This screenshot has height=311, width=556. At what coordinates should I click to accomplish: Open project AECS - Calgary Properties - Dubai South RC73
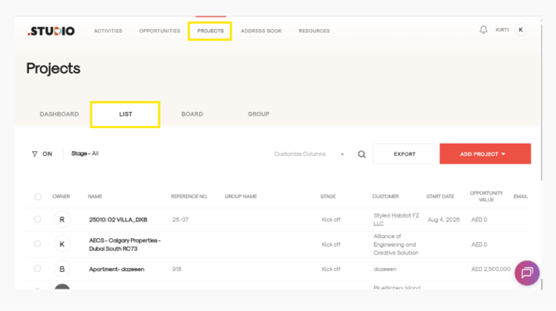124,245
